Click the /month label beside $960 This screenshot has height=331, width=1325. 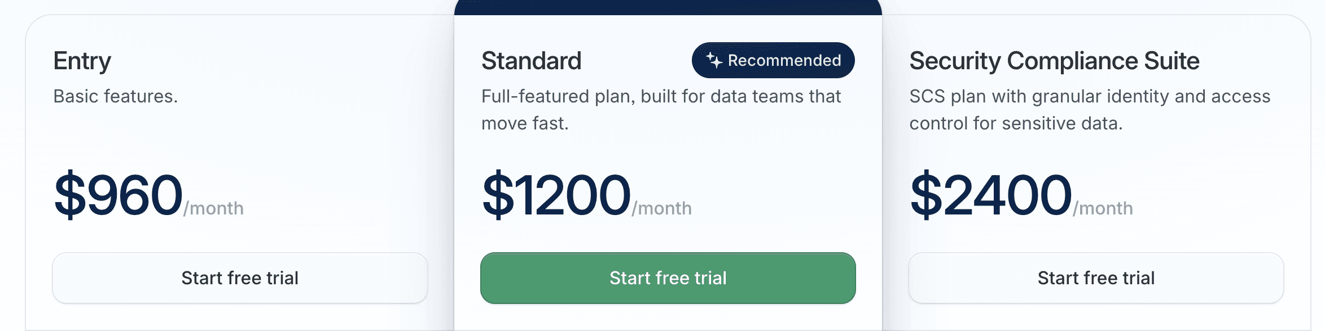coord(213,208)
